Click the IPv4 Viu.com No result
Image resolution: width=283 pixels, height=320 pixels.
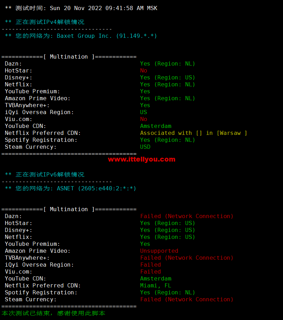[x=144, y=119]
